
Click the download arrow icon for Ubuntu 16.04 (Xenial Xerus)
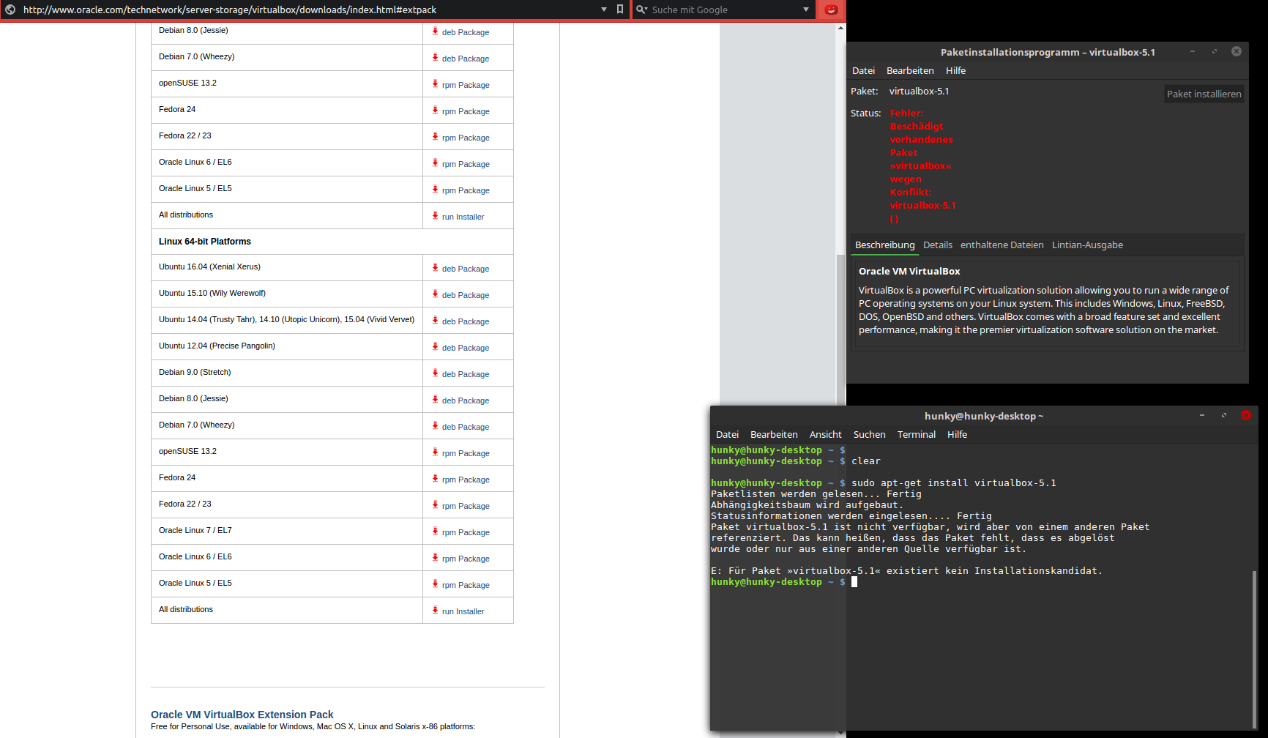435,267
